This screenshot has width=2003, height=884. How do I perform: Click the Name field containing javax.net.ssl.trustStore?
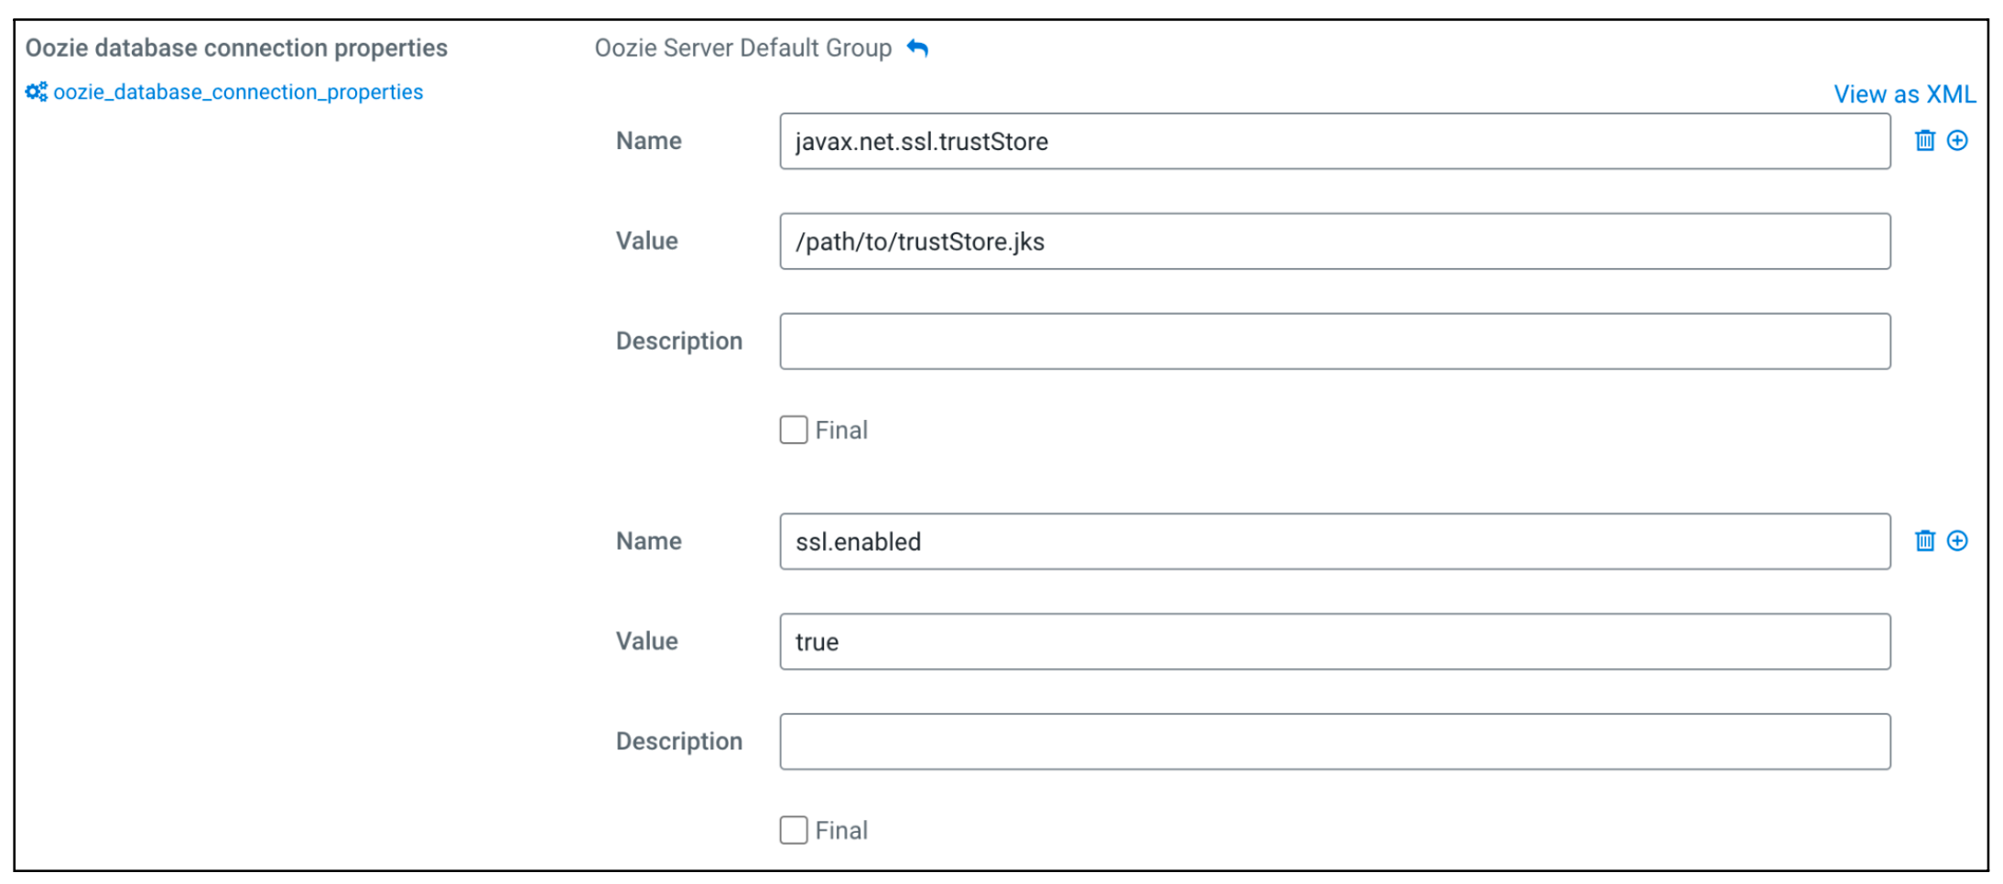click(1335, 142)
